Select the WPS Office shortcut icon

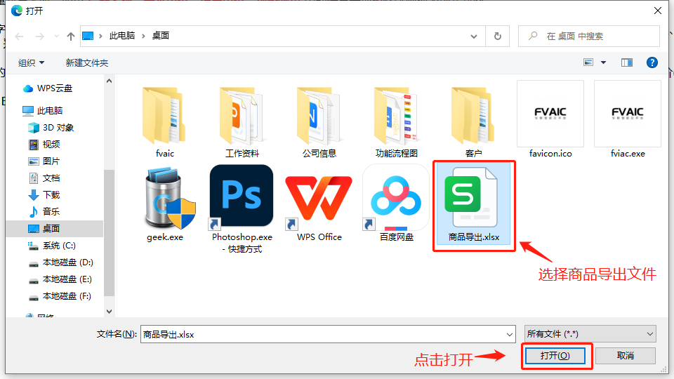click(319, 198)
